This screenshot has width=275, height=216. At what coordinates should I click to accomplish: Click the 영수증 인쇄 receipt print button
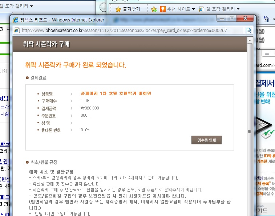pyautogui.click(x=206, y=140)
